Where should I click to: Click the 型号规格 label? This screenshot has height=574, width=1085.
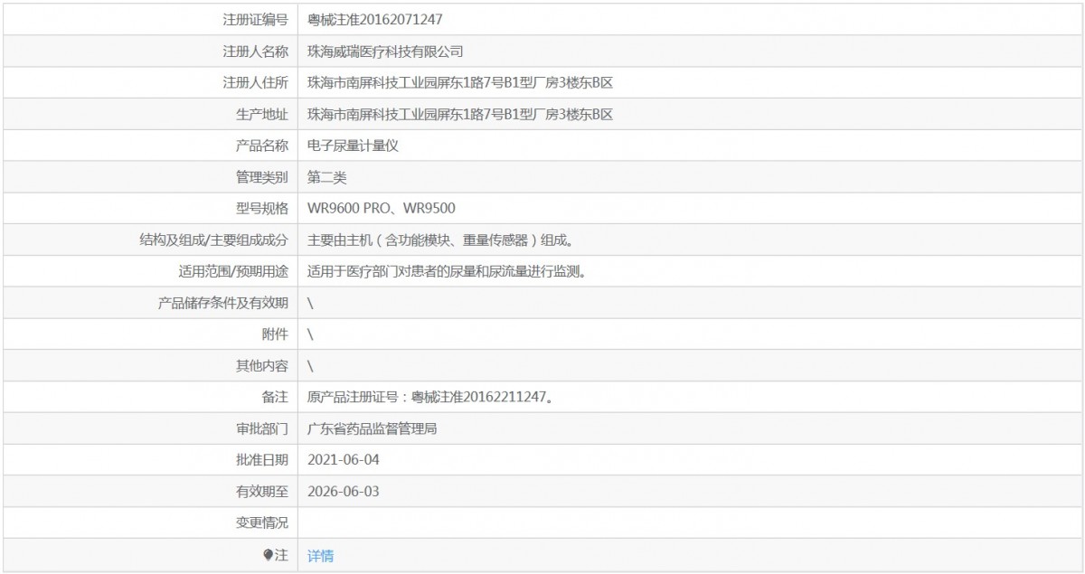(x=261, y=209)
